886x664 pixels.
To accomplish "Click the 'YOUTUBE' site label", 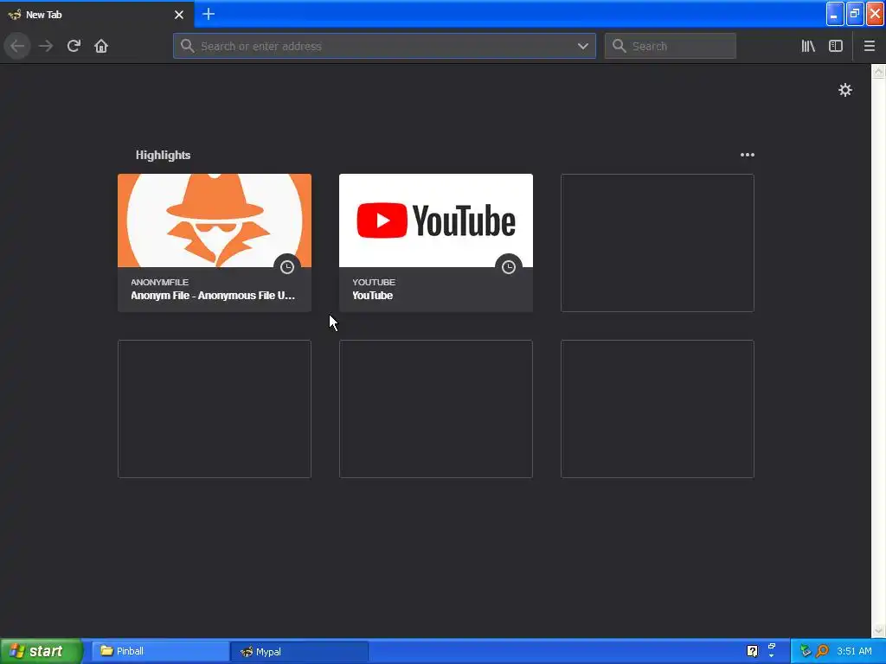I will tap(374, 282).
